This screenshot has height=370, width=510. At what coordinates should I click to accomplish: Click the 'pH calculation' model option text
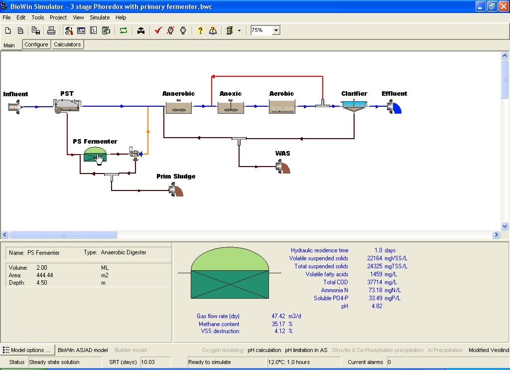coord(264,350)
